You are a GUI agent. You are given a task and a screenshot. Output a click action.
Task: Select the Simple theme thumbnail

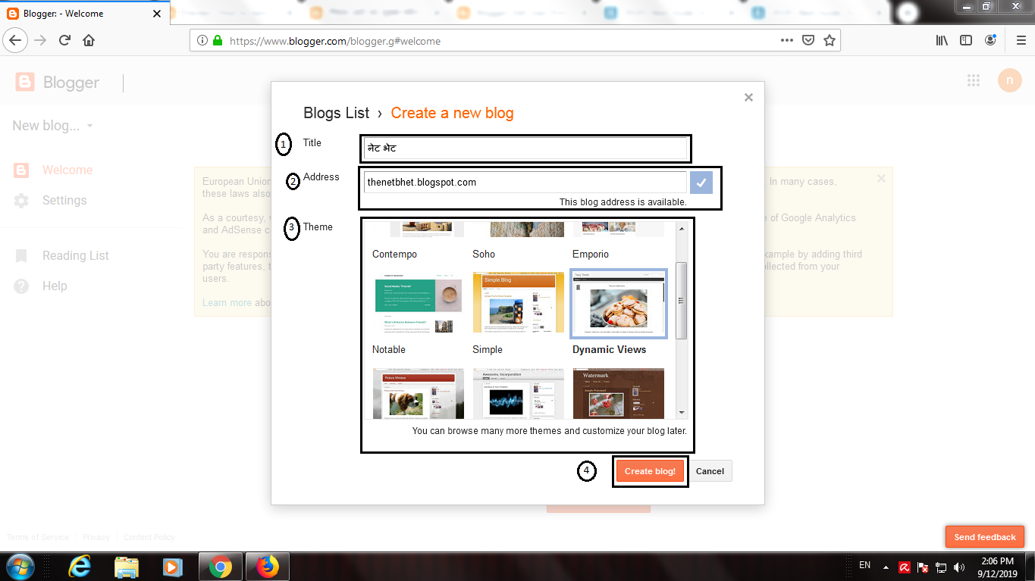[518, 303]
